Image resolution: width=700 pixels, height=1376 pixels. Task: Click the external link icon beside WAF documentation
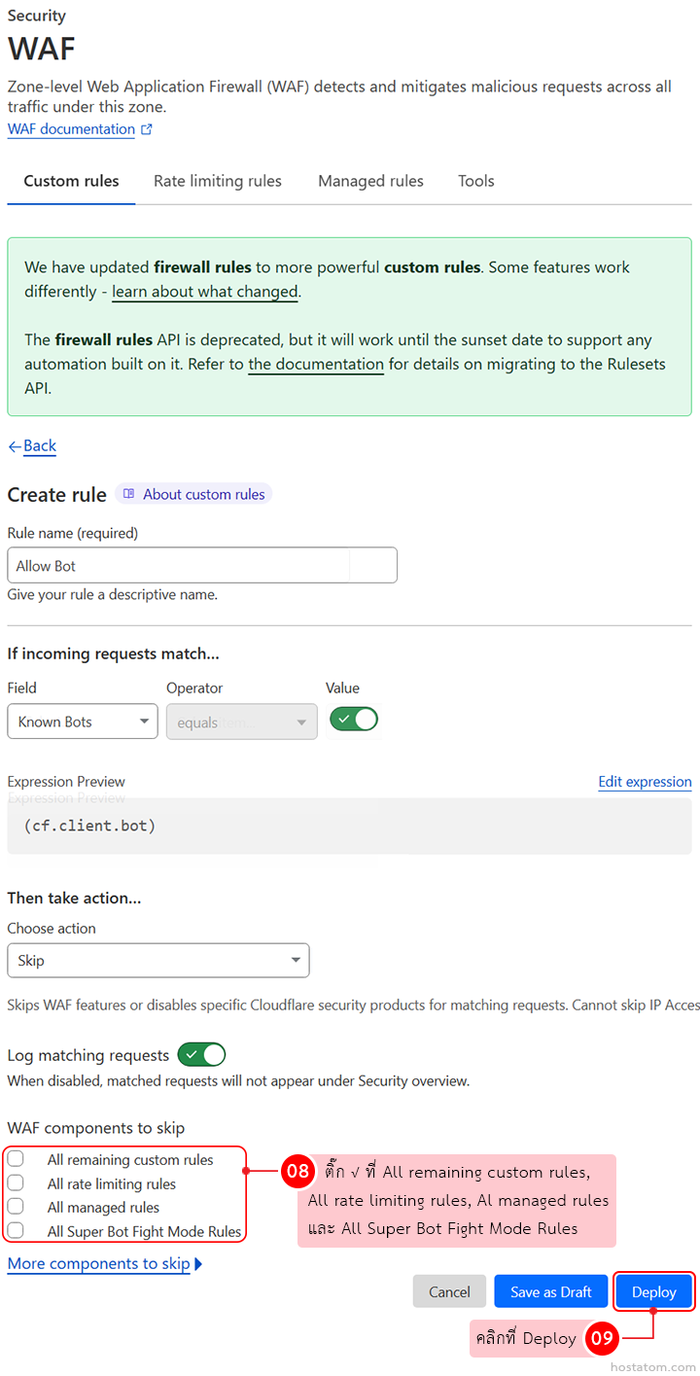click(147, 129)
